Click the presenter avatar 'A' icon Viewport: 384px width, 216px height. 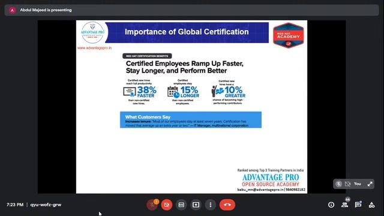[12, 10]
